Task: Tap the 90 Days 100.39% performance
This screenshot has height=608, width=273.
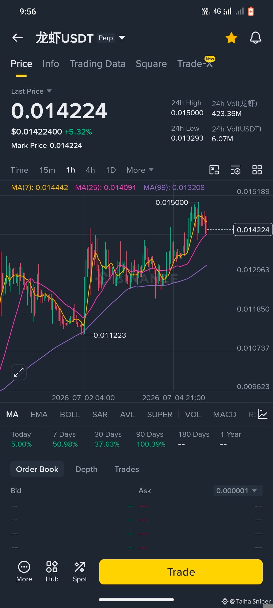Action: (x=151, y=439)
